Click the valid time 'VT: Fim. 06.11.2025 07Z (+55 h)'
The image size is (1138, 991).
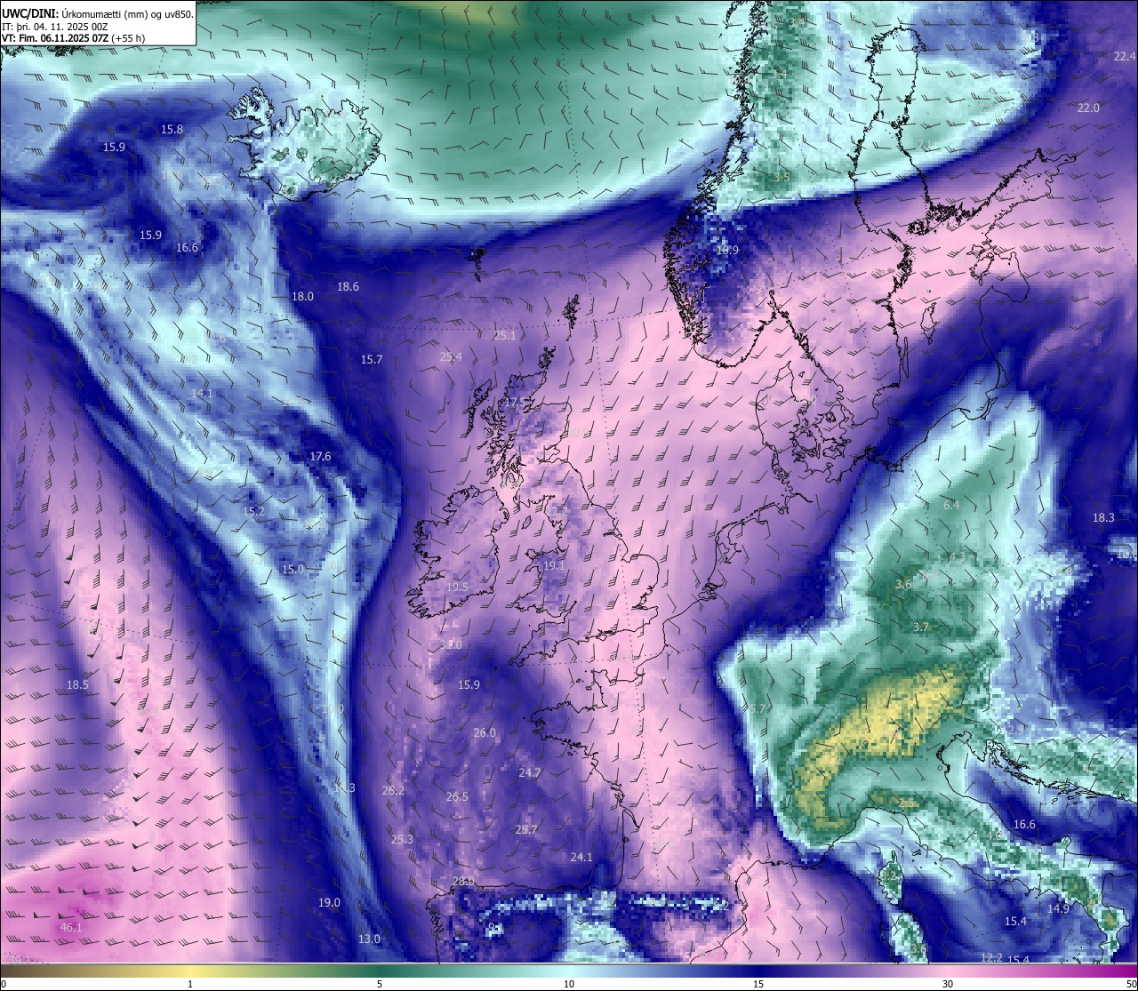pyautogui.click(x=73, y=38)
